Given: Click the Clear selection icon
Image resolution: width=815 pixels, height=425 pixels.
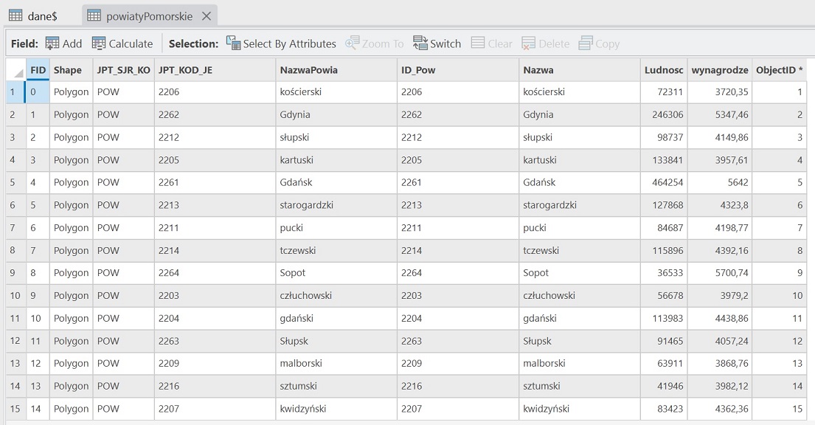Looking at the screenshot, I should coord(478,44).
